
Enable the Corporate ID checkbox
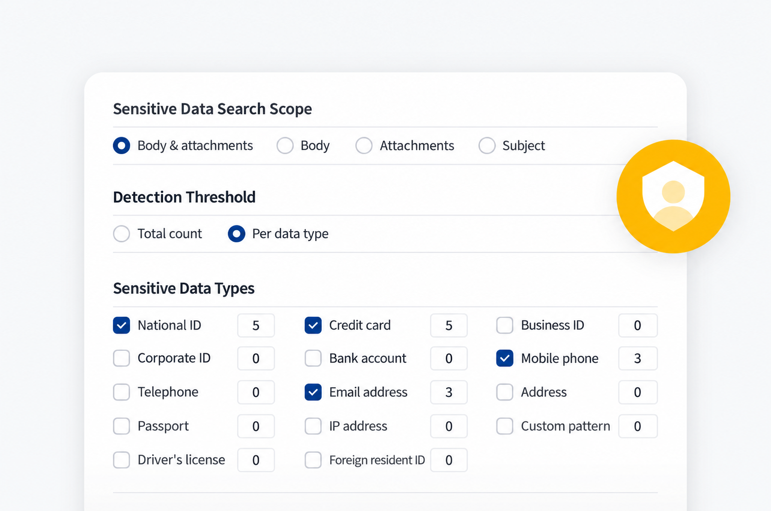pos(122,358)
